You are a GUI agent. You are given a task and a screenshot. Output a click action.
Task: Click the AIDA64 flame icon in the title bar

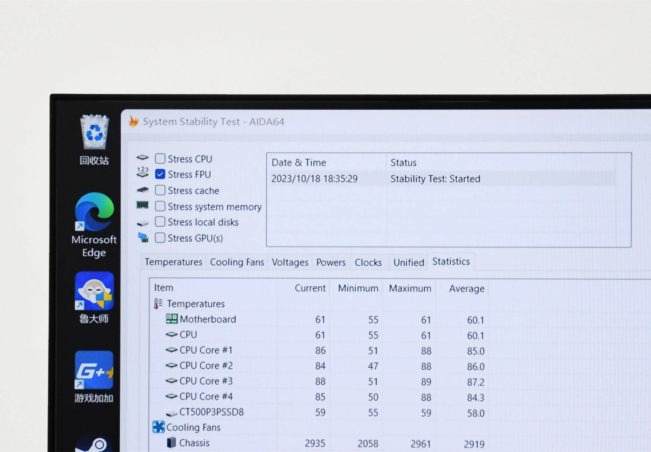[134, 122]
